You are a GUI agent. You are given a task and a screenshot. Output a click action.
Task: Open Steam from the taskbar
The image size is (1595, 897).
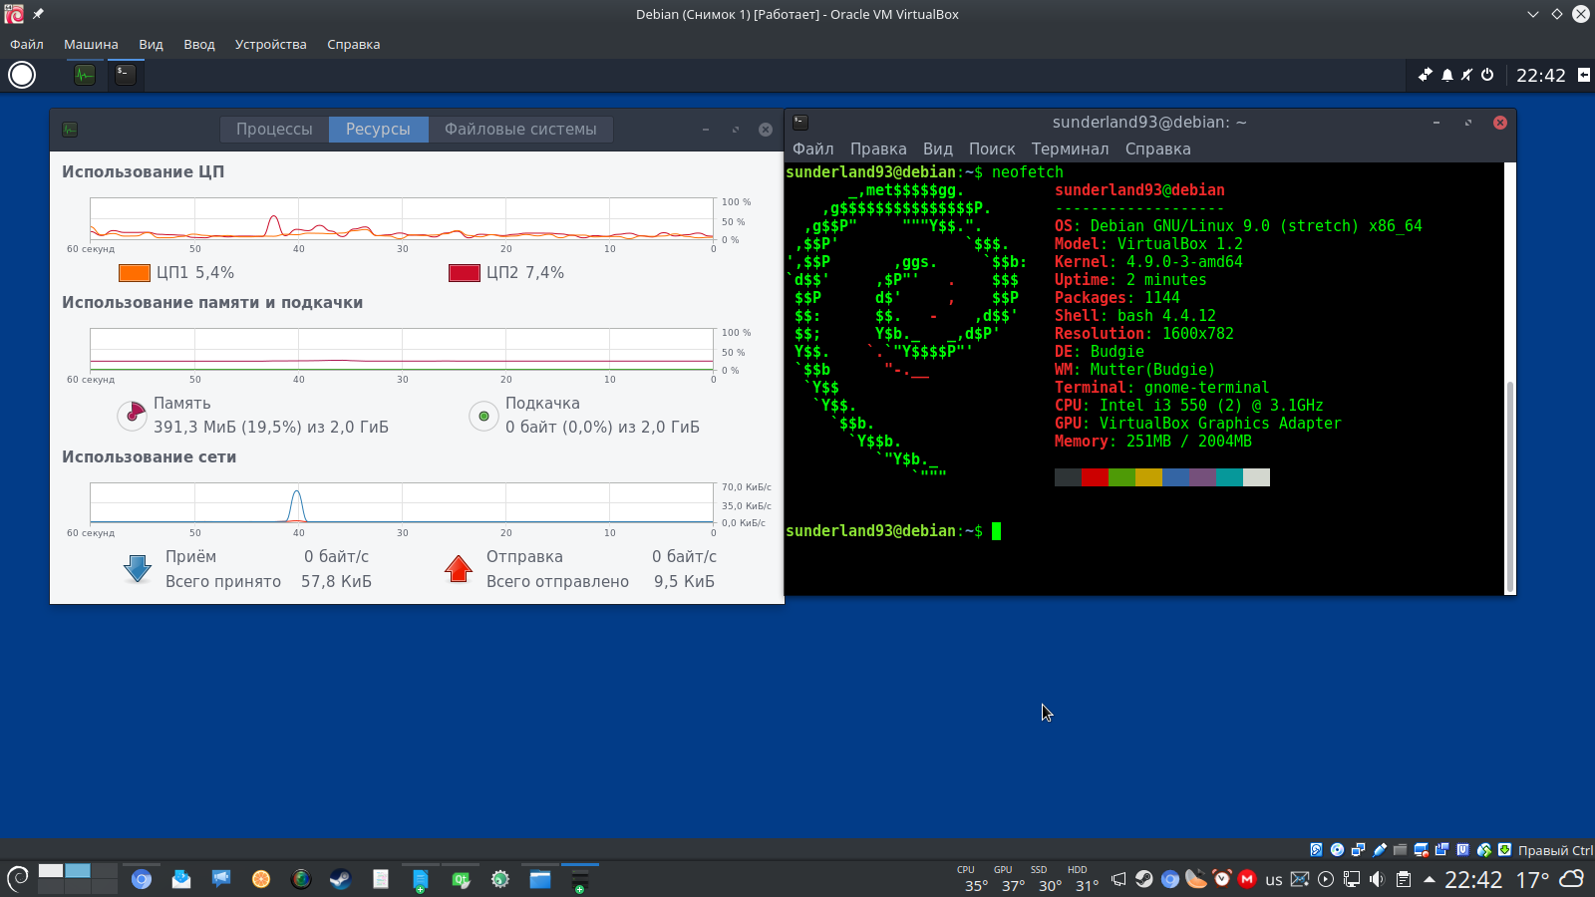340,880
